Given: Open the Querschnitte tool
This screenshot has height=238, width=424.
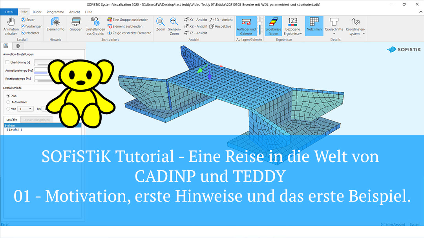Looking at the screenshot, I should point(334,26).
